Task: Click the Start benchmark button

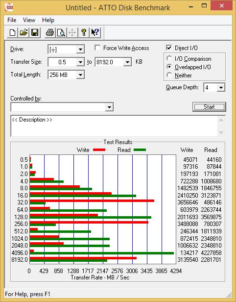Action: click(x=209, y=107)
